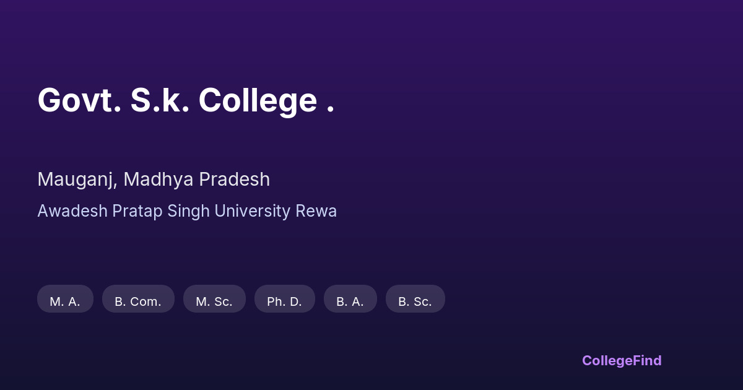This screenshot has height=390, width=743.
Task: Open the CollegeFind brand link
Action: (x=621, y=360)
